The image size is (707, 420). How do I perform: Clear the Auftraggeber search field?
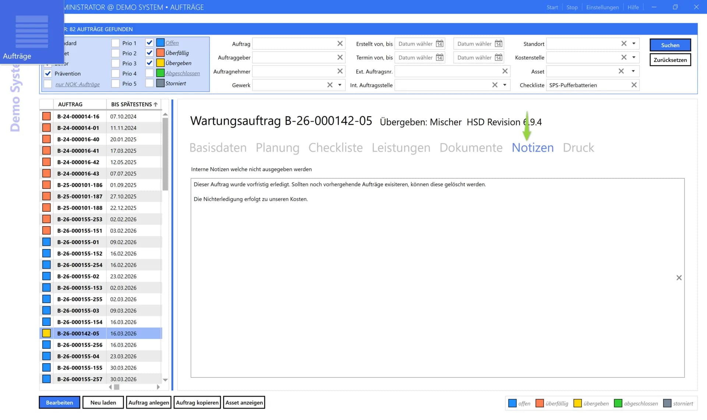tap(340, 57)
